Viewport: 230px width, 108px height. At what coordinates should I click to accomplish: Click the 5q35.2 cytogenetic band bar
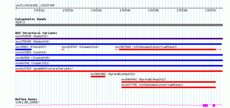click(x=119, y=25)
